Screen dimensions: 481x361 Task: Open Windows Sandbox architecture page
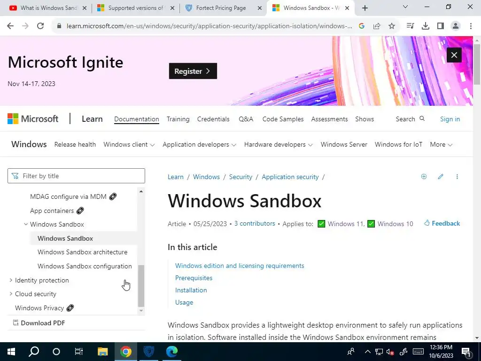click(82, 252)
